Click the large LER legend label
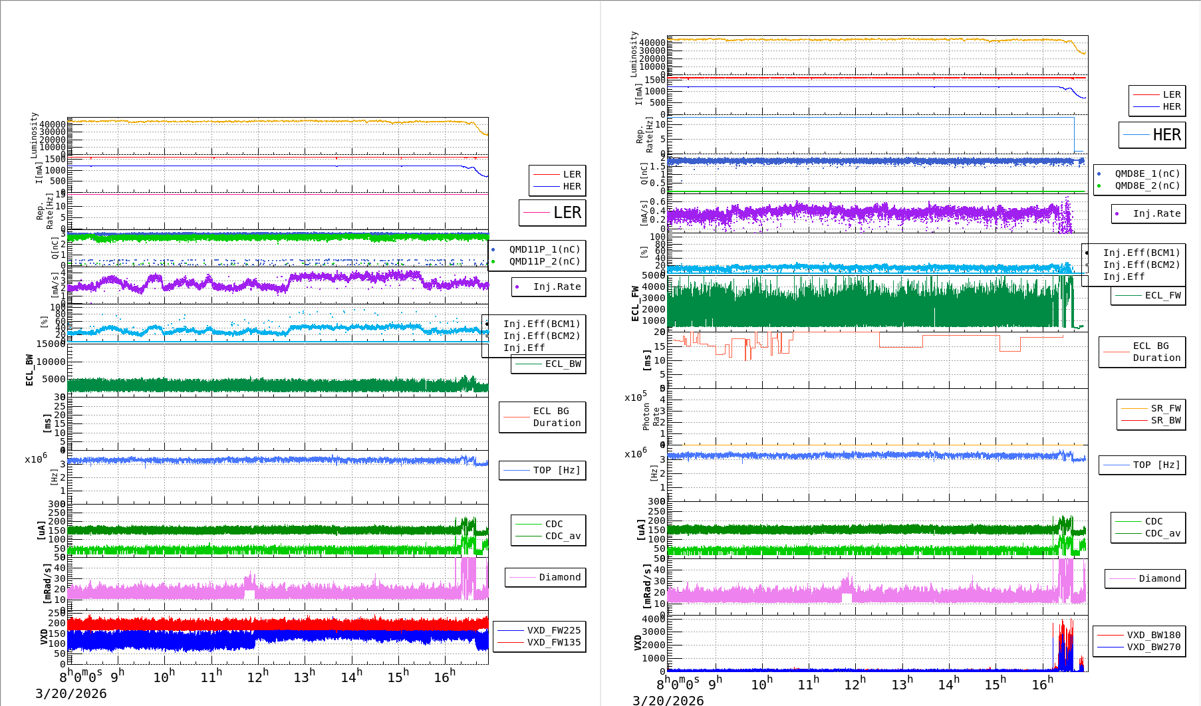This screenshot has height=706, width=1201. tap(567, 213)
